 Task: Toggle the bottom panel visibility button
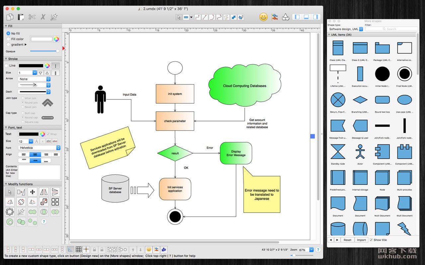[x=306, y=17]
